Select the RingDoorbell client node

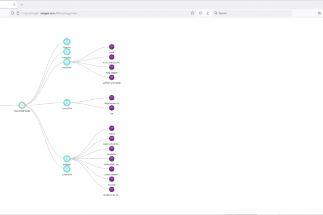112,98
